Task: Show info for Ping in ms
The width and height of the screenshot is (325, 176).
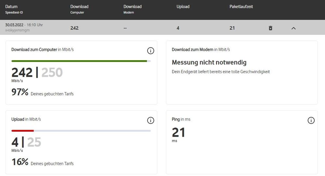Action: pos(311,120)
